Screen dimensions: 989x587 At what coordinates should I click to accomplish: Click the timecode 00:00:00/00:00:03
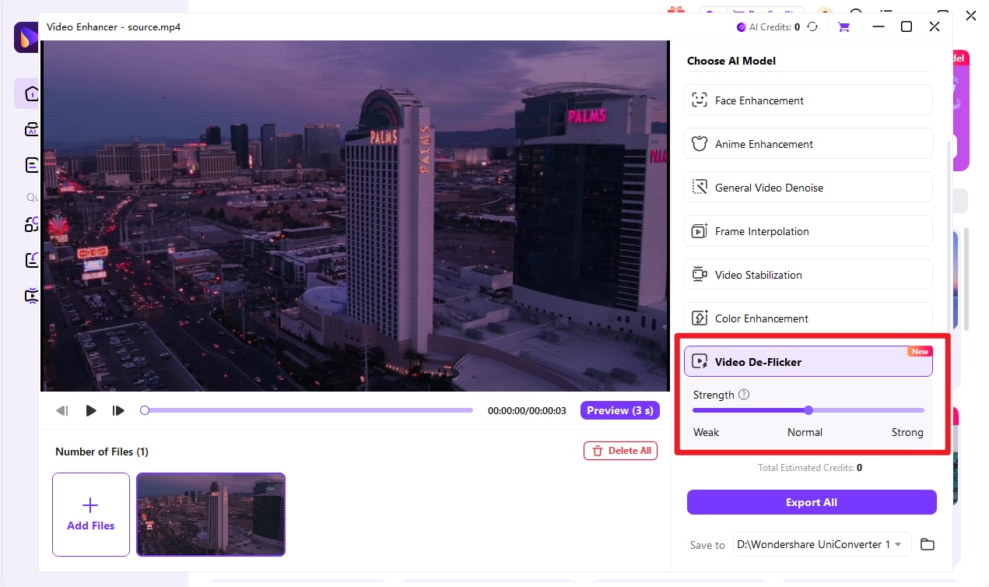pos(528,410)
